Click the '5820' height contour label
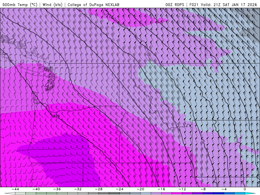This screenshot has height=195, width=260. point(55,116)
